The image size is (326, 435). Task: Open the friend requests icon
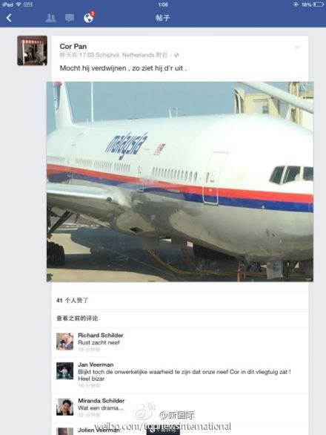(x=50, y=18)
